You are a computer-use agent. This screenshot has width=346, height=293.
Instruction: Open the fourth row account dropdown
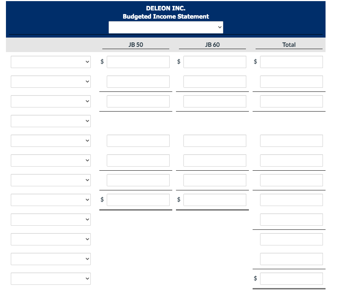tap(51, 121)
